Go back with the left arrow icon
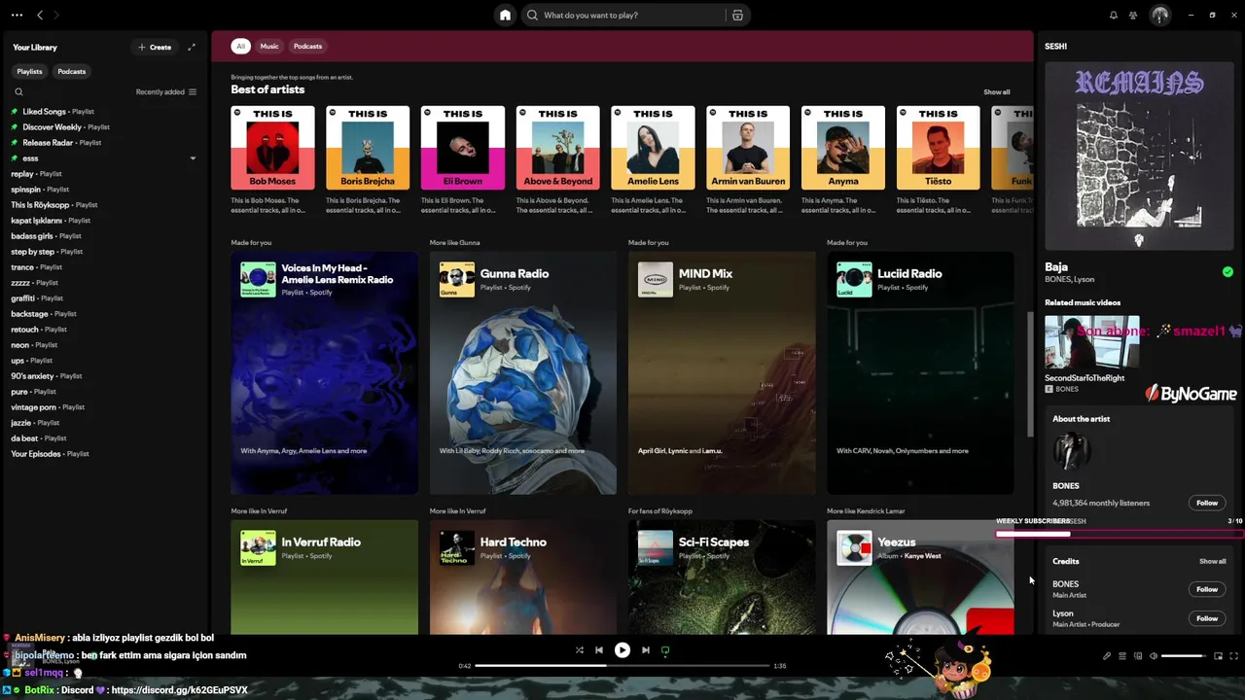 tap(40, 15)
